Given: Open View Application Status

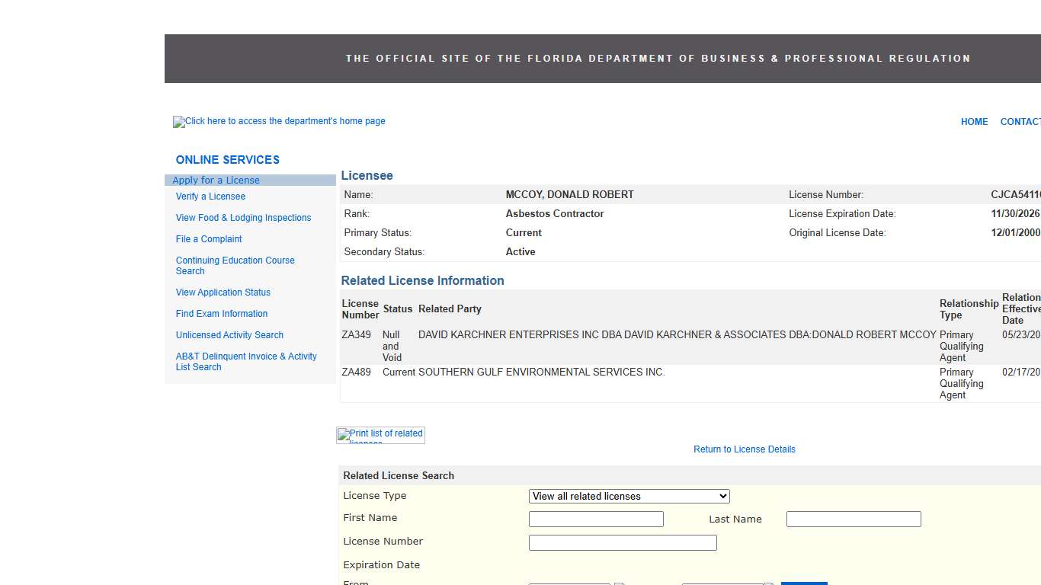Looking at the screenshot, I should (223, 292).
